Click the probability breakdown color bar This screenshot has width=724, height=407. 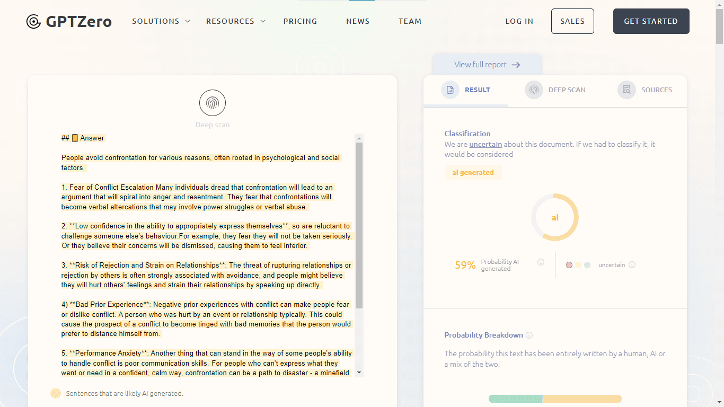tap(554, 399)
